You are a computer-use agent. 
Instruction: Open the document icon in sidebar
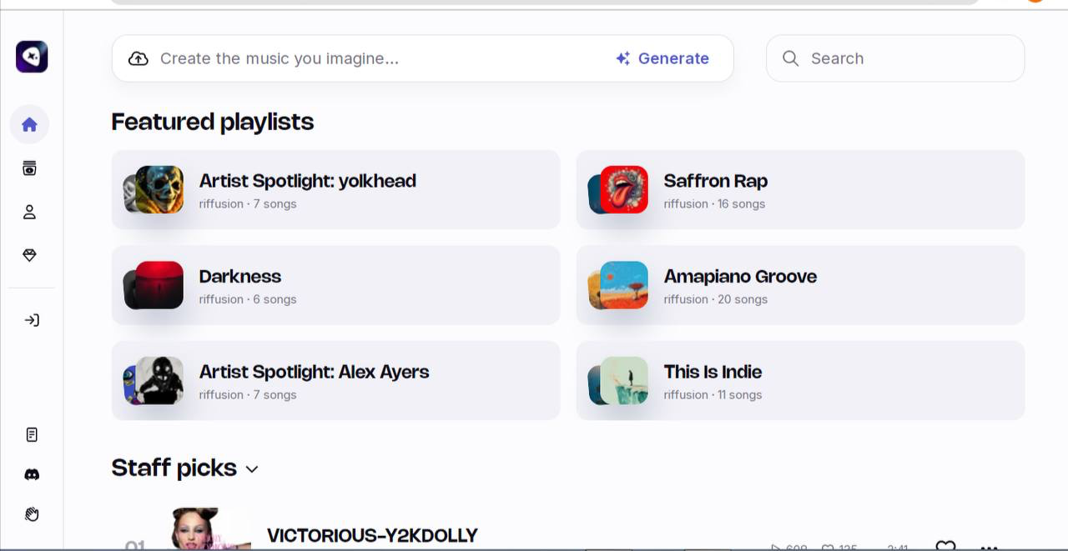[32, 434]
